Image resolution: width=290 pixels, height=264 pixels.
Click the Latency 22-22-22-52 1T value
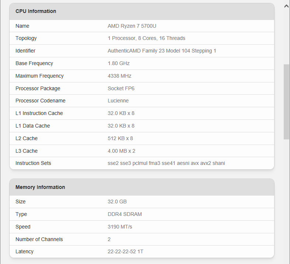(x=125, y=251)
